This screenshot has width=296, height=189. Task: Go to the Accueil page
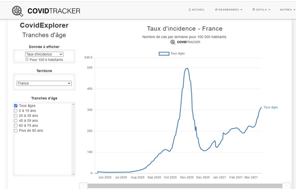196,10
